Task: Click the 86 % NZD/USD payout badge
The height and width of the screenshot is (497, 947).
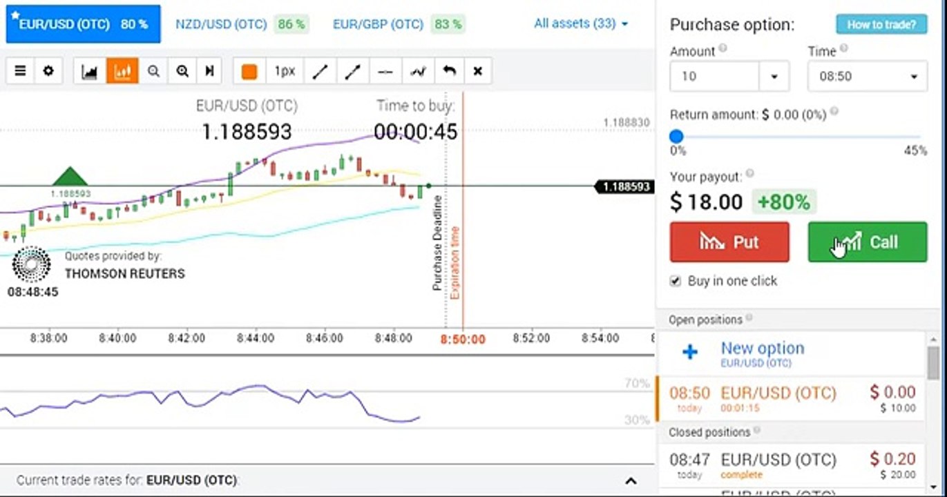Action: tap(291, 24)
